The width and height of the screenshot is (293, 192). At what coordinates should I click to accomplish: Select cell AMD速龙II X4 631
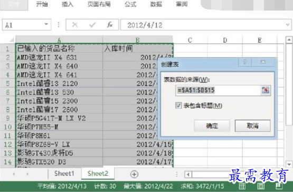59,57
